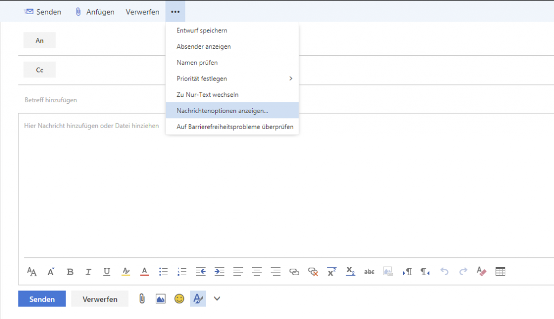
Task: Insert a table using the table icon
Action: tap(500, 271)
